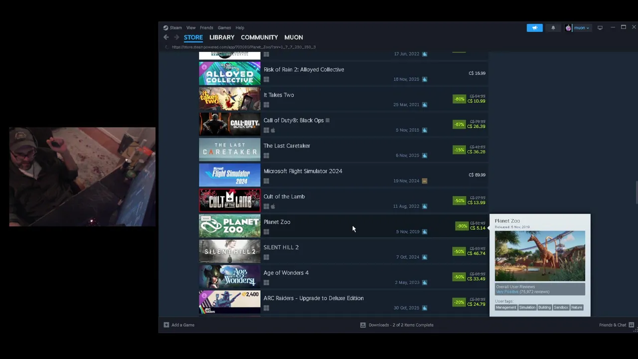
Task: Open the Microsoft Flight Simulator 2024 title
Action: (x=303, y=172)
